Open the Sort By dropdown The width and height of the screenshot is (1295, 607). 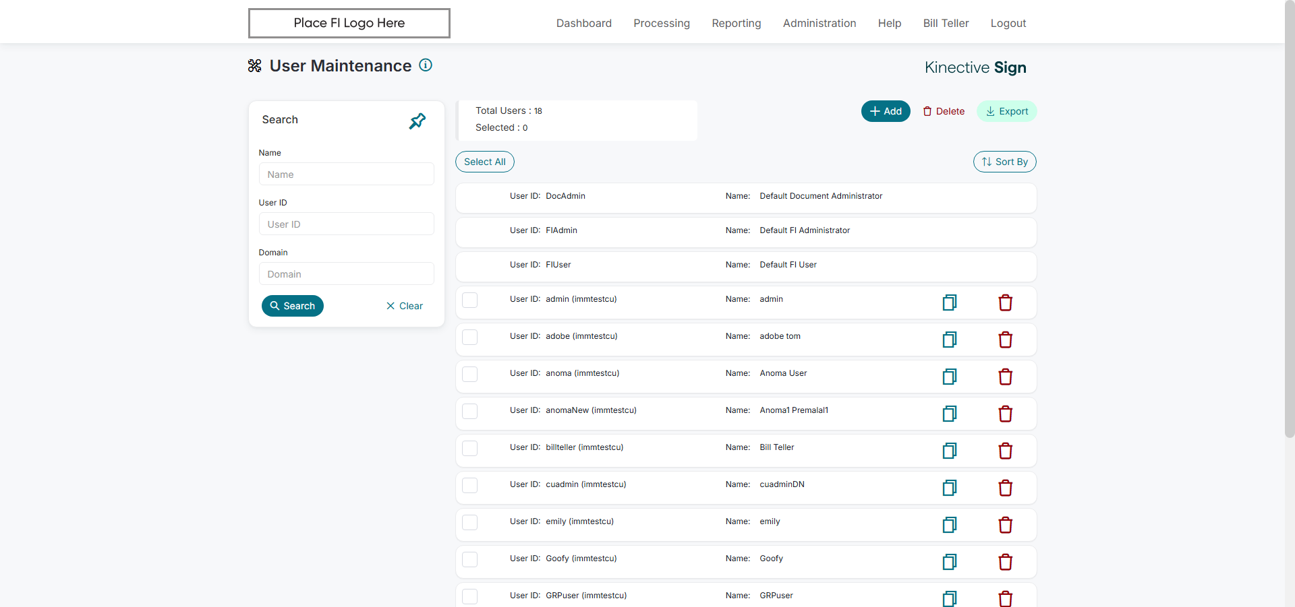(1004, 162)
